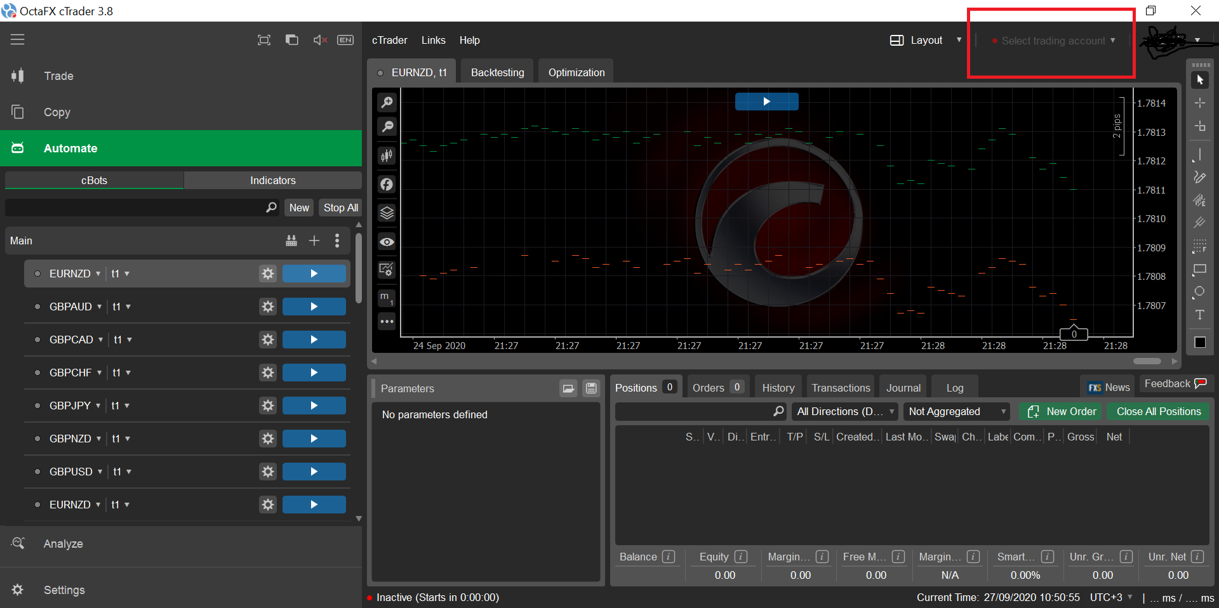Start the GBPUSD cBot instance
Viewport: 1219px width, 608px height.
tap(314, 472)
